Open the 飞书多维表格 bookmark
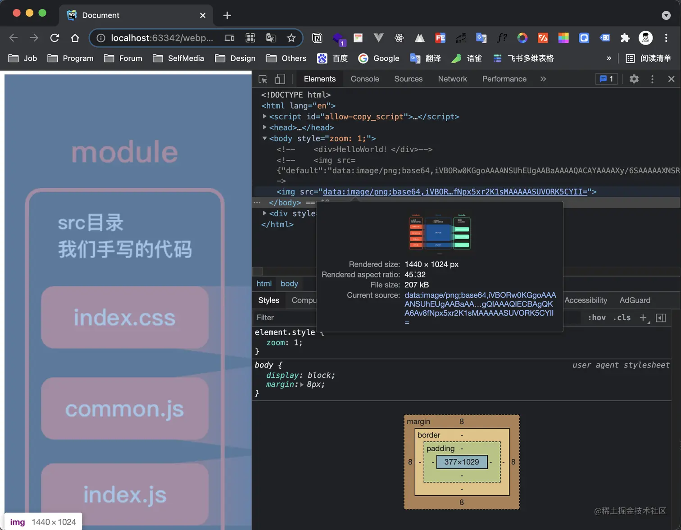The height and width of the screenshot is (530, 681). [523, 58]
